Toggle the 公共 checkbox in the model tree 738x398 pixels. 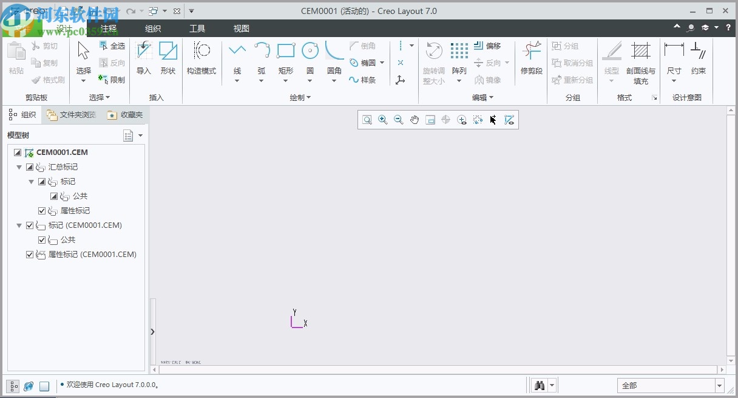pyautogui.click(x=42, y=239)
